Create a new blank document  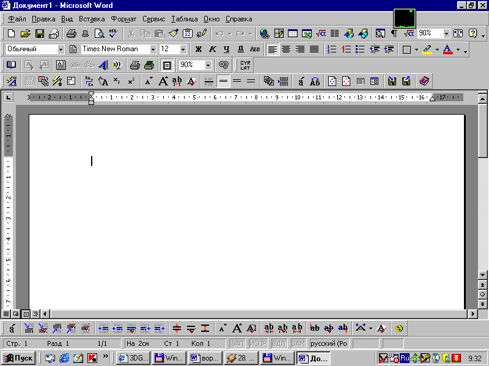(x=11, y=34)
